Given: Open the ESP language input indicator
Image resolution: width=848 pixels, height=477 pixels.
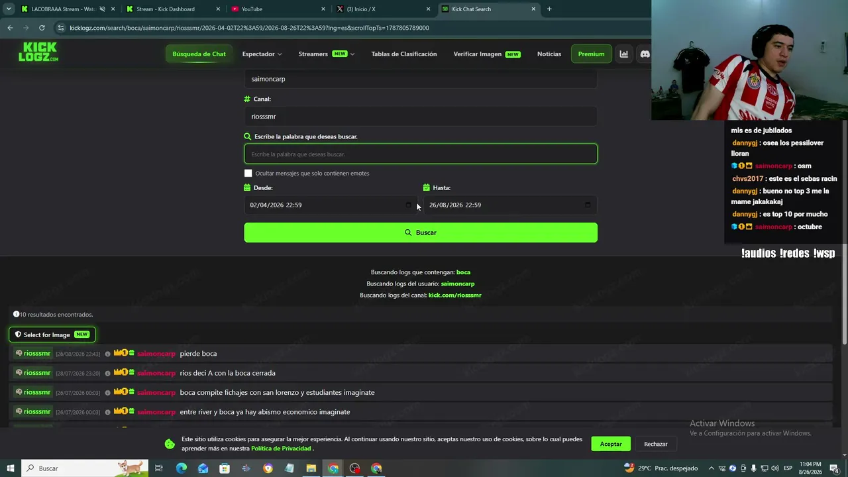Looking at the screenshot, I should 788,468.
